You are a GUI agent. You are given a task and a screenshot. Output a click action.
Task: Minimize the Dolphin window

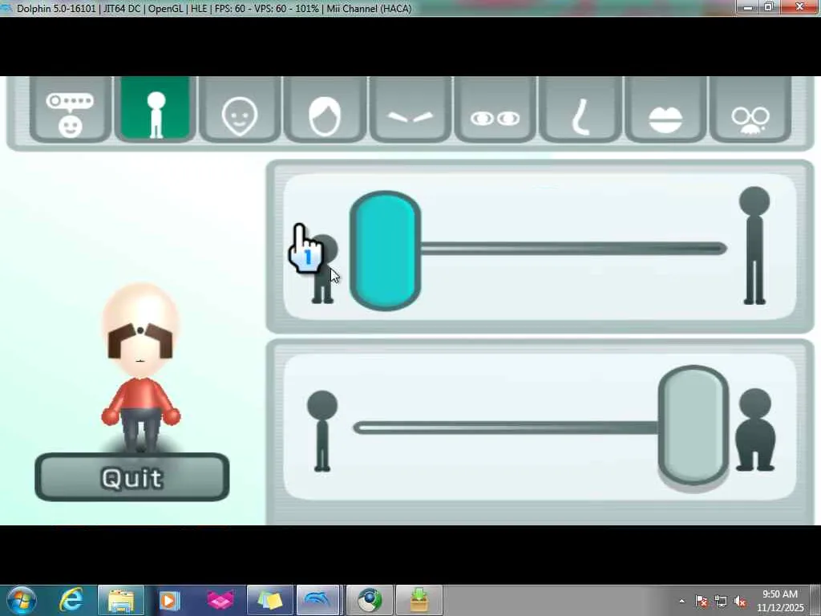[748, 7]
